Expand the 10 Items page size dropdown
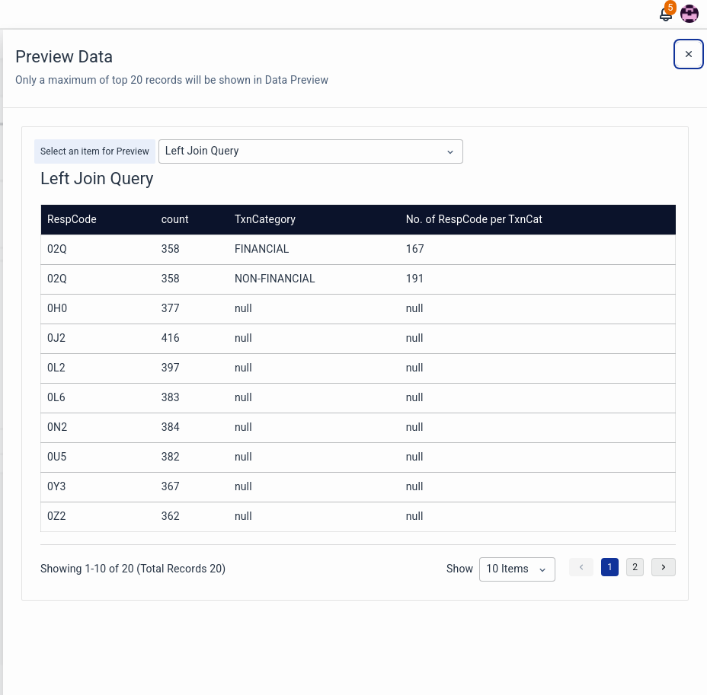The width and height of the screenshot is (707, 695). click(x=517, y=569)
